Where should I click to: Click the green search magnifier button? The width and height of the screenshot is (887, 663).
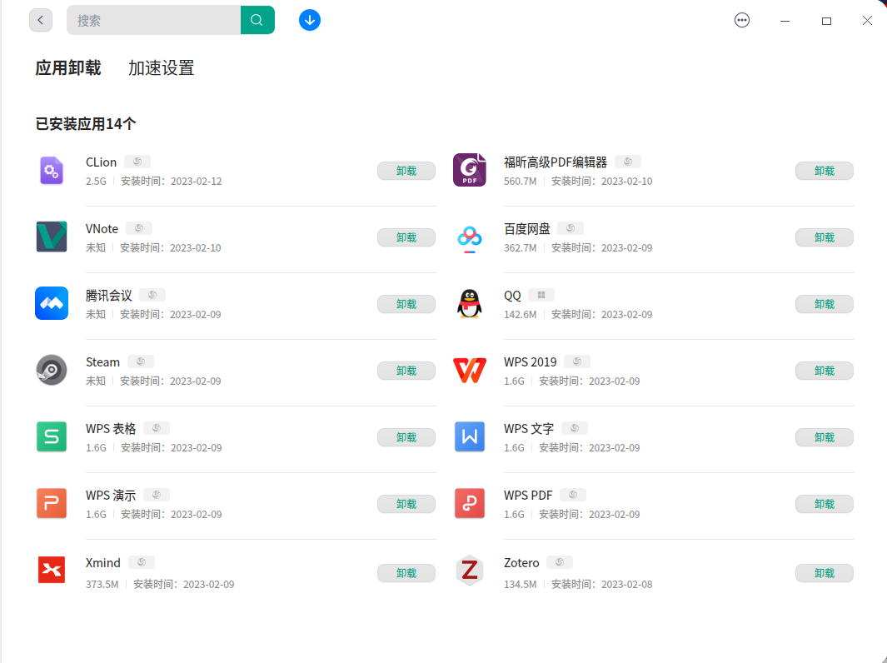pos(257,20)
